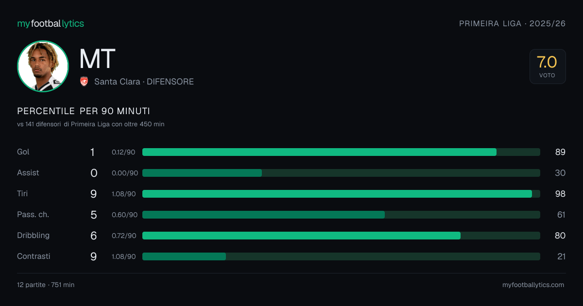Click the Dribbling total count 6
The height and width of the screenshot is (306, 583).
94,236
